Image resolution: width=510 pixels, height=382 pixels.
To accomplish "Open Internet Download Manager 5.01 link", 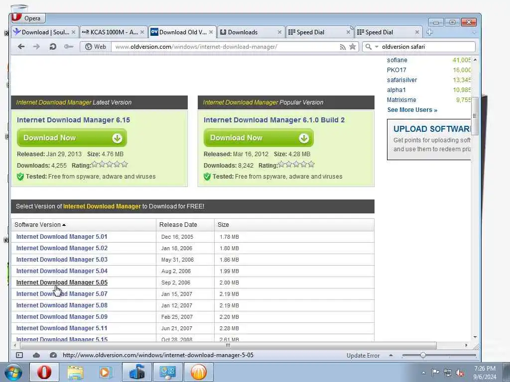I will tap(62, 237).
